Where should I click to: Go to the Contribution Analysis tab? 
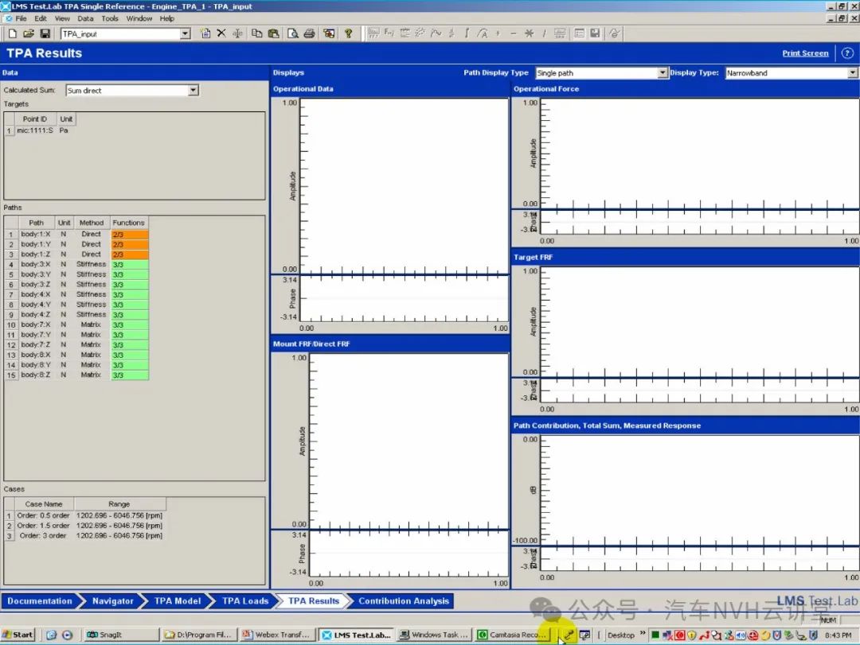[404, 601]
